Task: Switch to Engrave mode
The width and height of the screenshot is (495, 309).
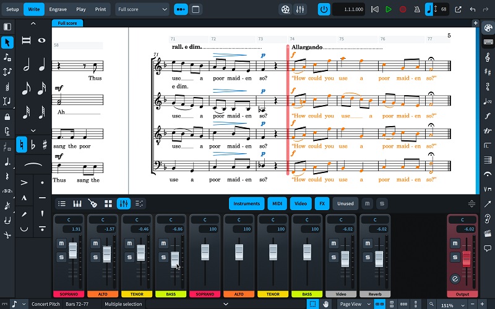Action: [58, 9]
